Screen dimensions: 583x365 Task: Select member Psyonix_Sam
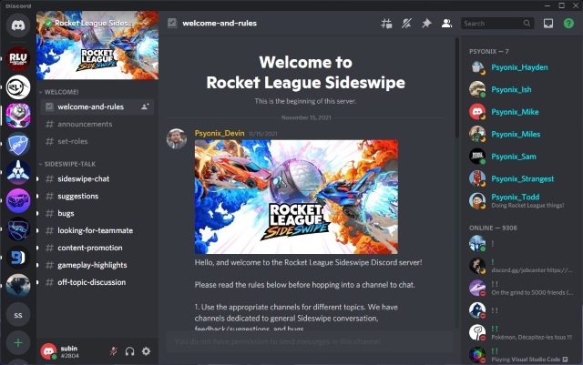[x=520, y=157]
